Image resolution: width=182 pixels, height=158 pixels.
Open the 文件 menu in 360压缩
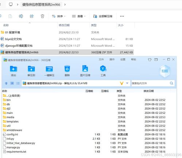[101, 59]
